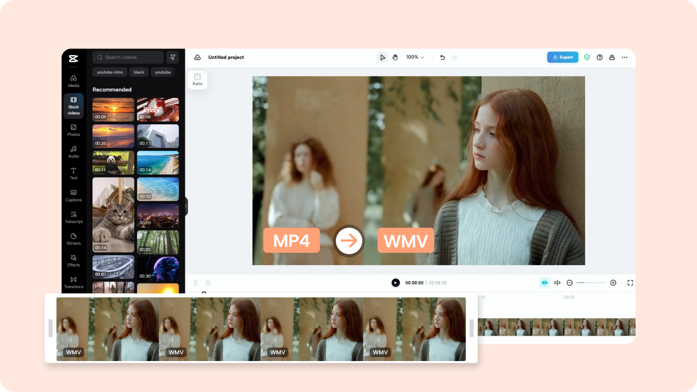
Task: Open the more options menu
Action: click(624, 57)
